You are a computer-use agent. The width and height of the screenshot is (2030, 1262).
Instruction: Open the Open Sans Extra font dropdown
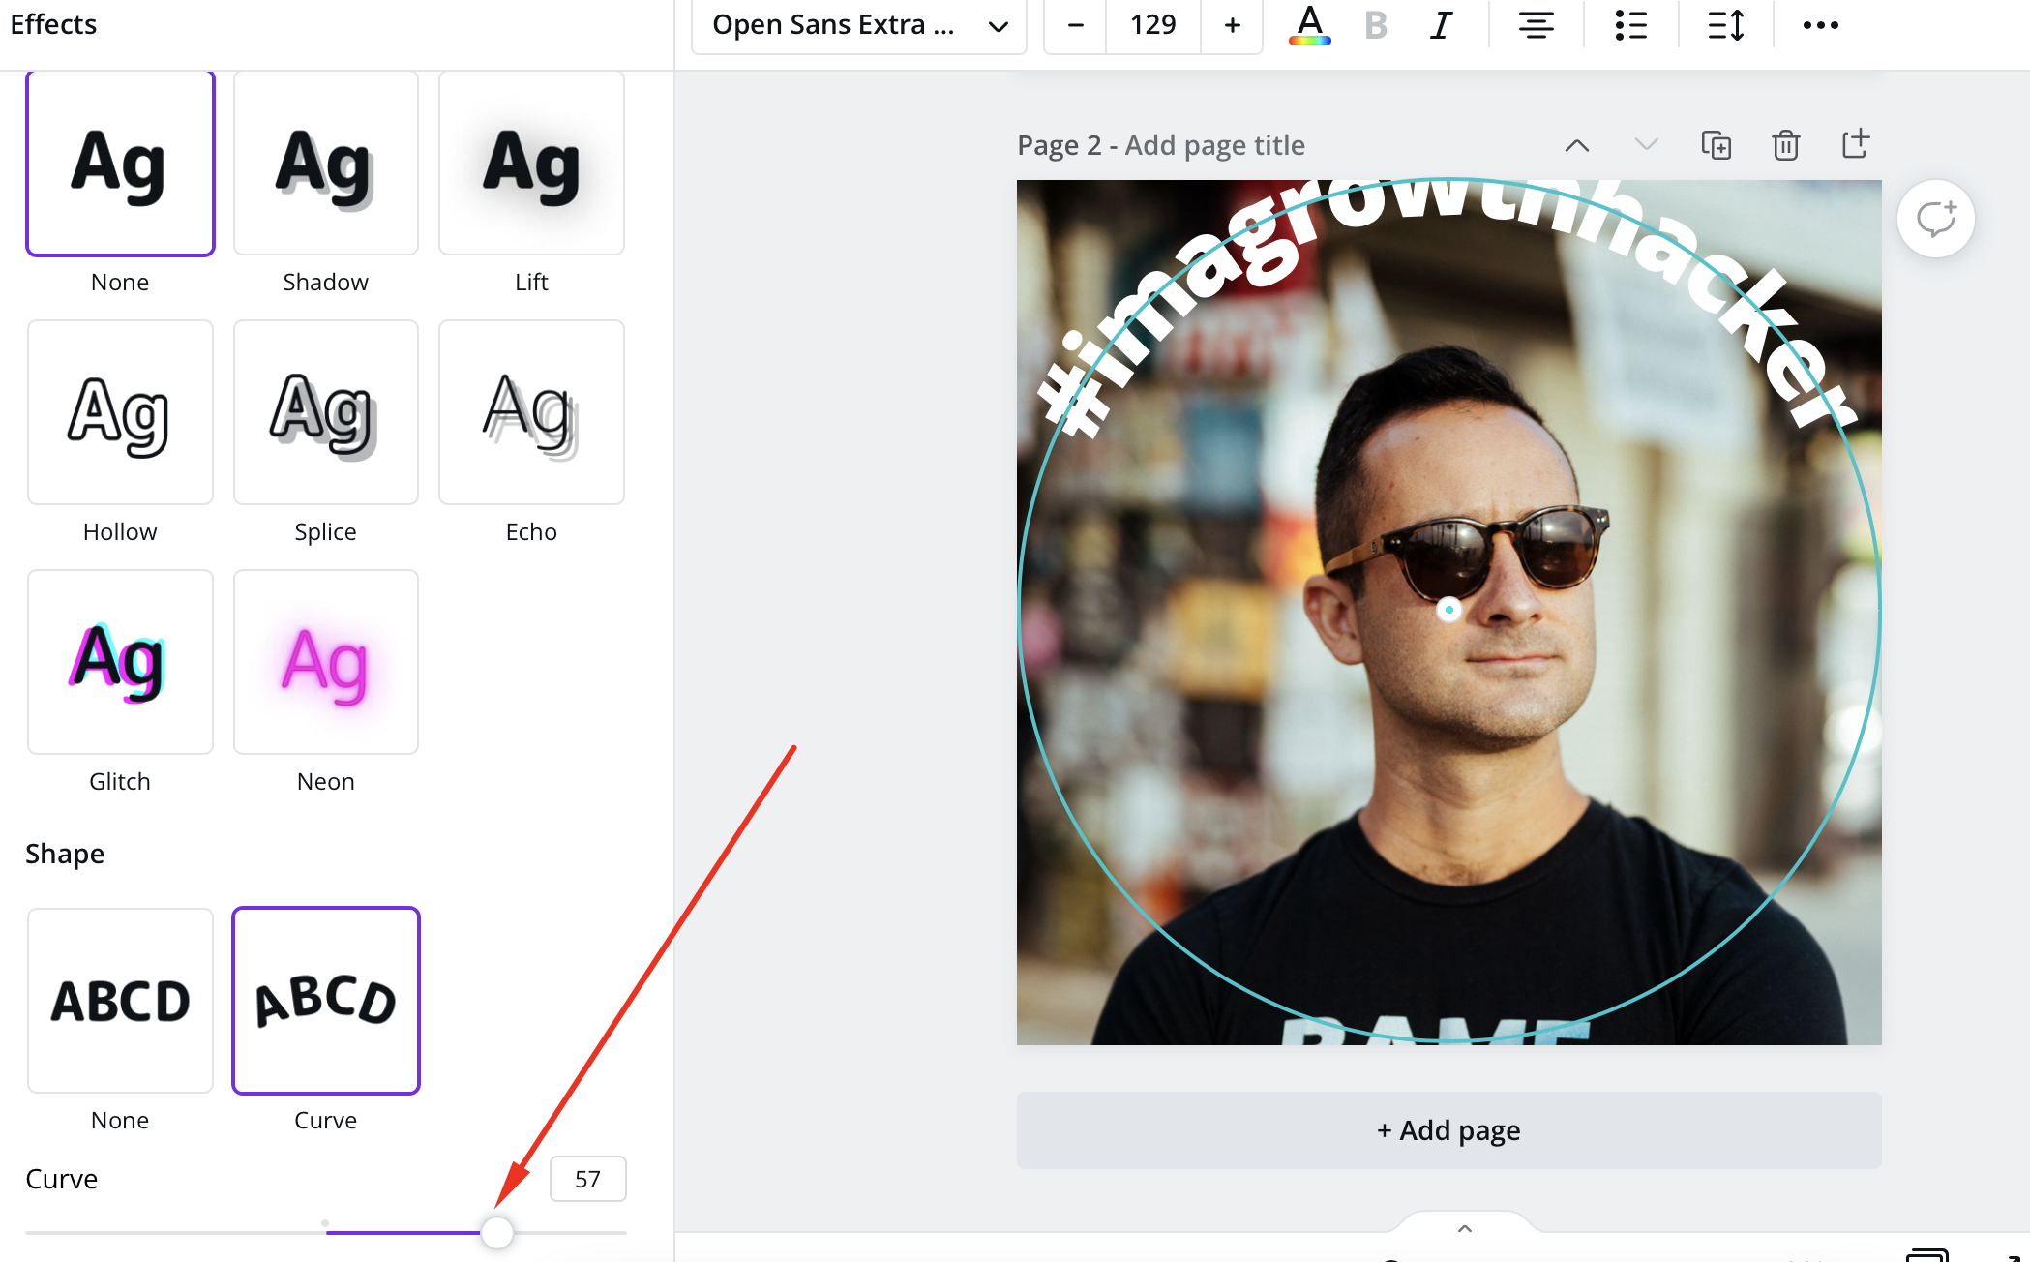(x=859, y=25)
